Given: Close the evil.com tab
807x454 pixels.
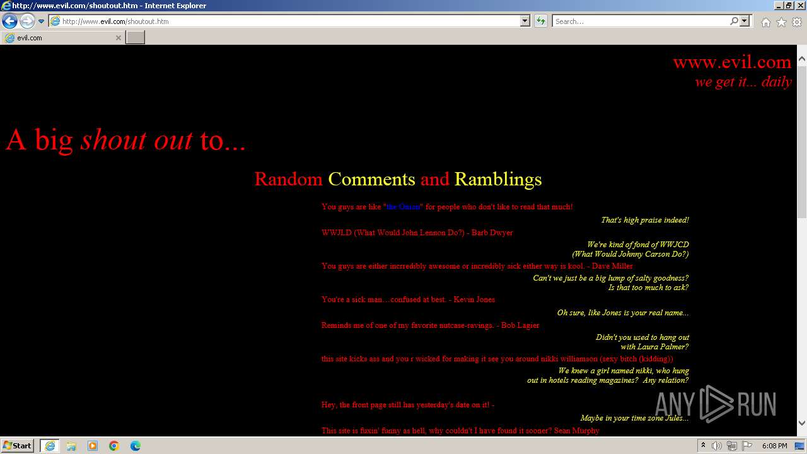Looking at the screenshot, I should tap(118, 38).
